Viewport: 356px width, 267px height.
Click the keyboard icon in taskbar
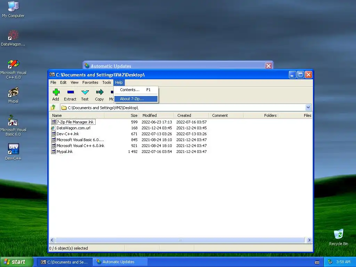[x=317, y=262]
